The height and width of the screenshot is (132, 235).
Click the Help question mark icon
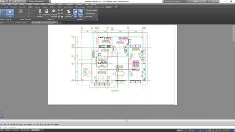point(216,1)
